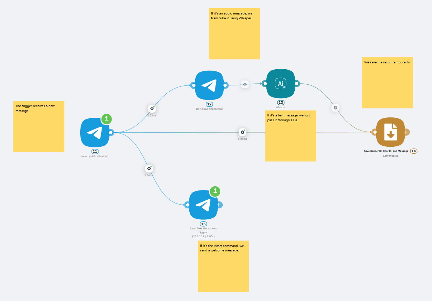The width and height of the screenshot is (432, 301).
Task: Click the input connector of the Download Attachment module
Action: pyautogui.click(x=193, y=85)
